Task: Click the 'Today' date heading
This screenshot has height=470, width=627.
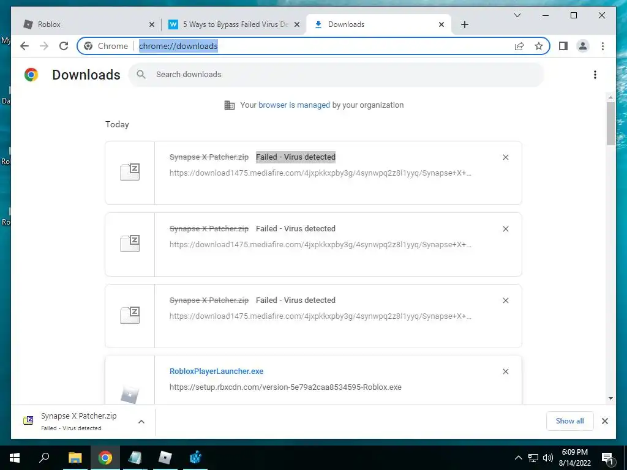Action: (117, 124)
